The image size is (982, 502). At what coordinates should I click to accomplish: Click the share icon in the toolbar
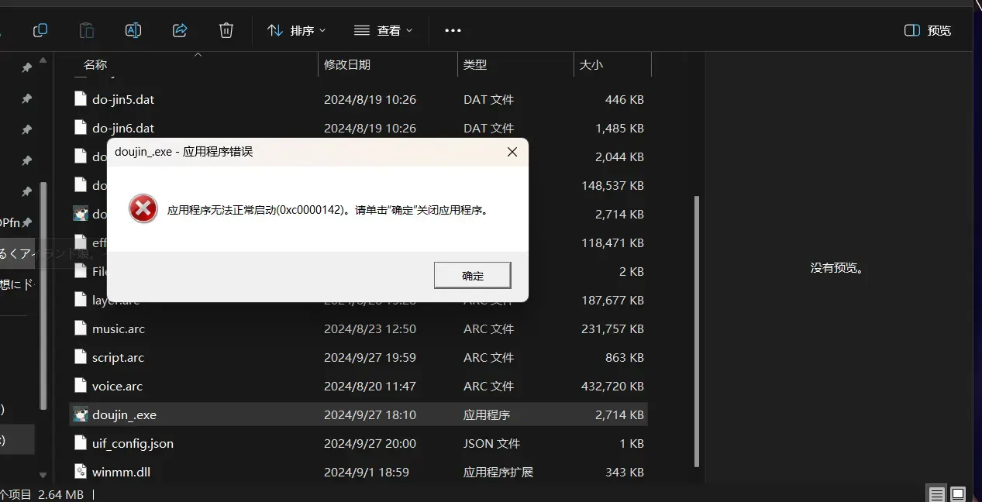click(180, 30)
